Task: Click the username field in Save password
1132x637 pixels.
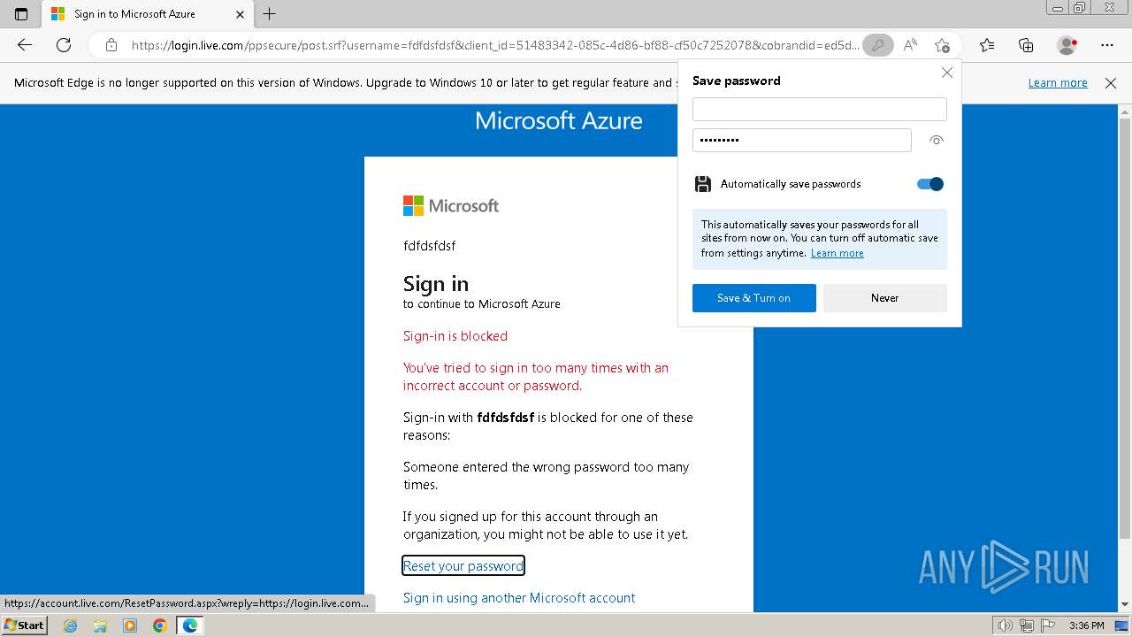Action: pos(819,109)
